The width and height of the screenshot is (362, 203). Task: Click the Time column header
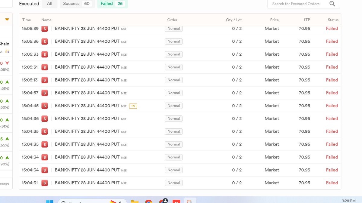27,20
